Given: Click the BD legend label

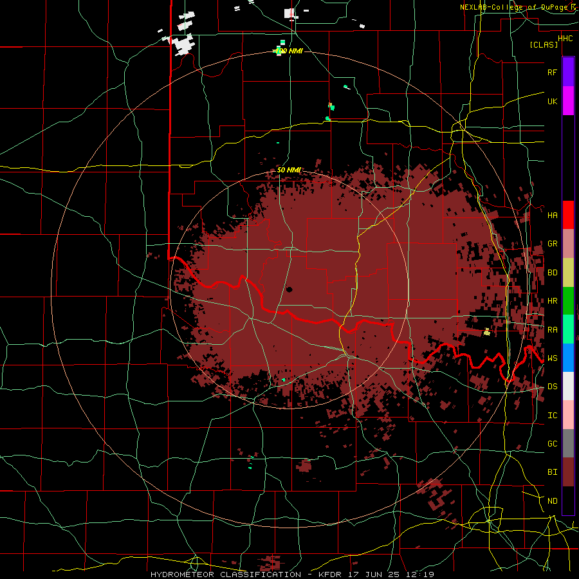Looking at the screenshot, I should pyautogui.click(x=552, y=273).
